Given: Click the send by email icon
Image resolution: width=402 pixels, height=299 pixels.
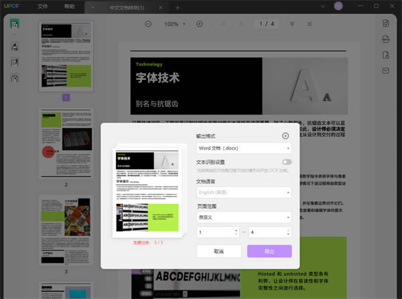Looking at the screenshot, I should click(386, 71).
